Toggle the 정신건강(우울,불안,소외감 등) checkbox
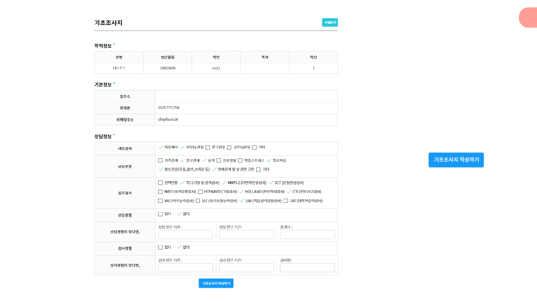Viewport: 537px width, 302px height. click(161, 169)
